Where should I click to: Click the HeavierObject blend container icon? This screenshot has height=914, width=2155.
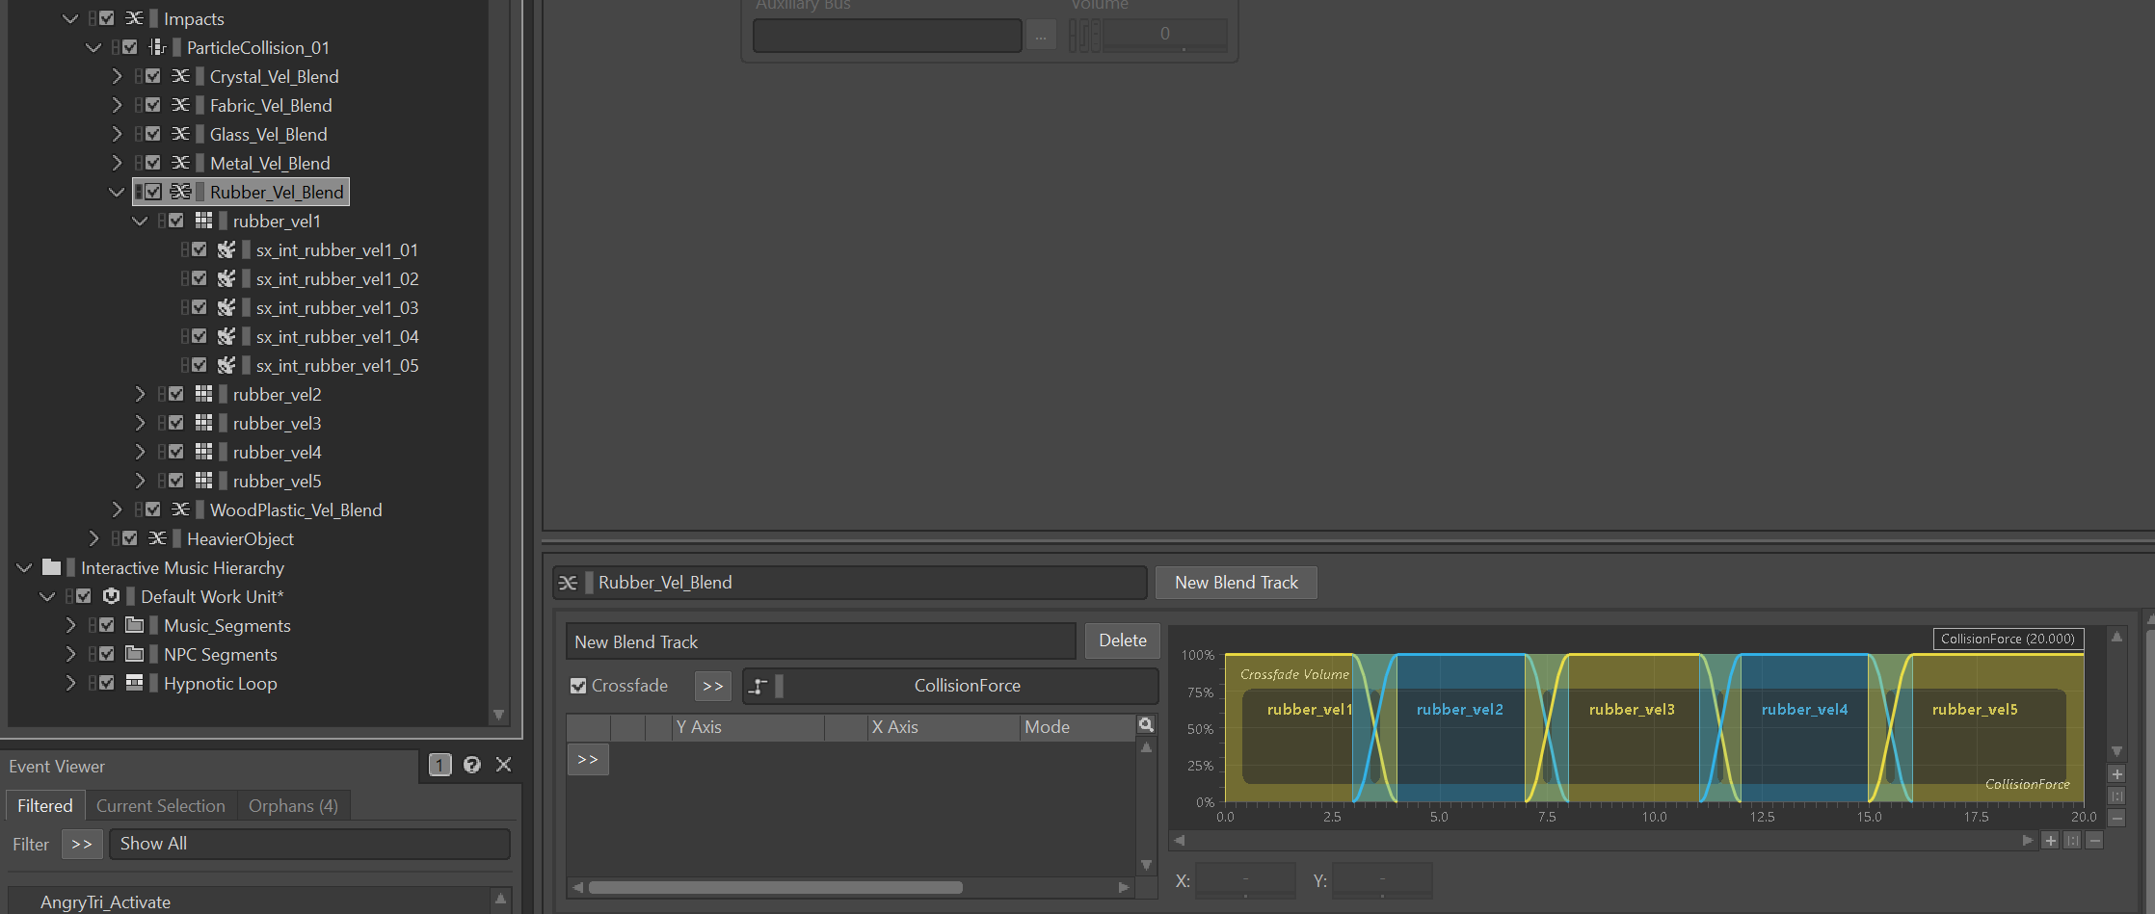[157, 538]
